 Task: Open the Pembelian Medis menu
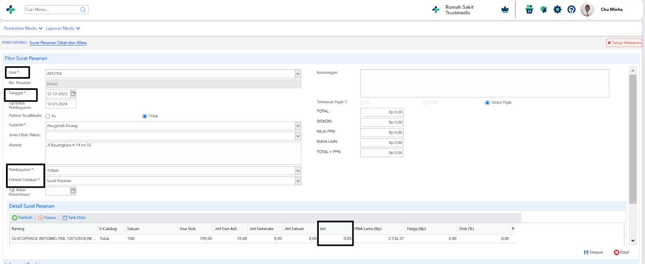[23, 28]
